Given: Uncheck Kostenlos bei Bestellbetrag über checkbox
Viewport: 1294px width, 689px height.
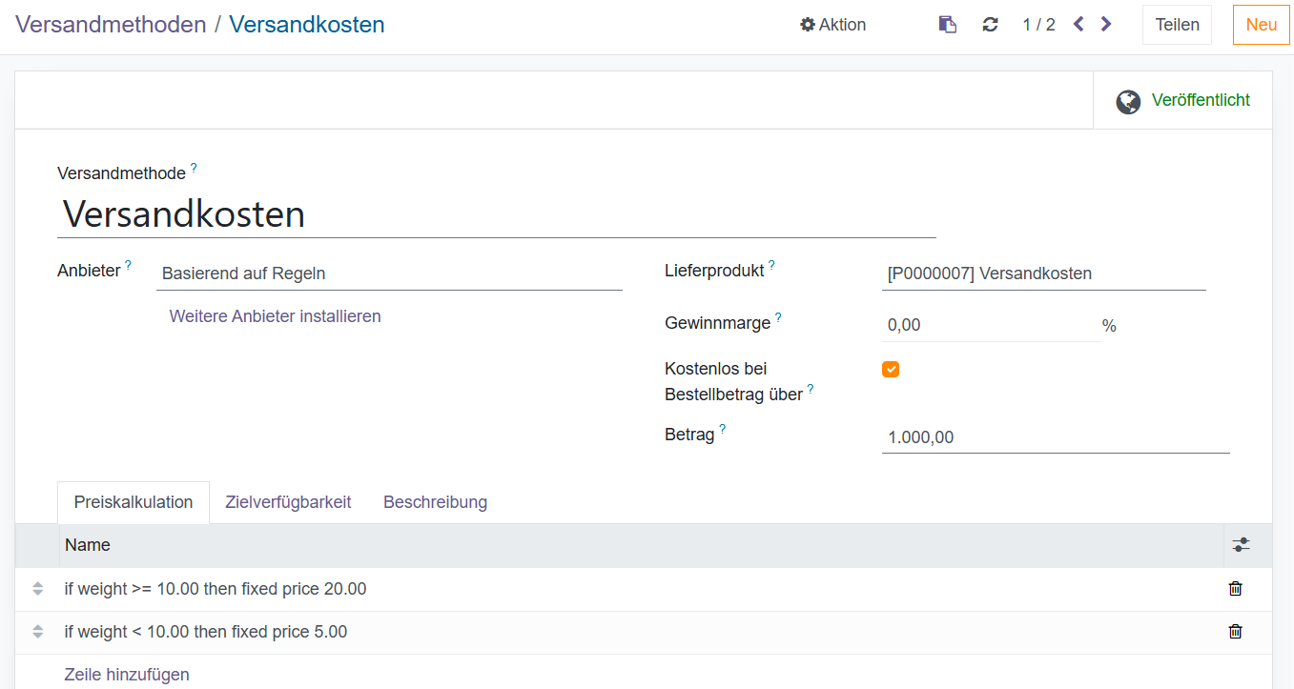Looking at the screenshot, I should (891, 370).
